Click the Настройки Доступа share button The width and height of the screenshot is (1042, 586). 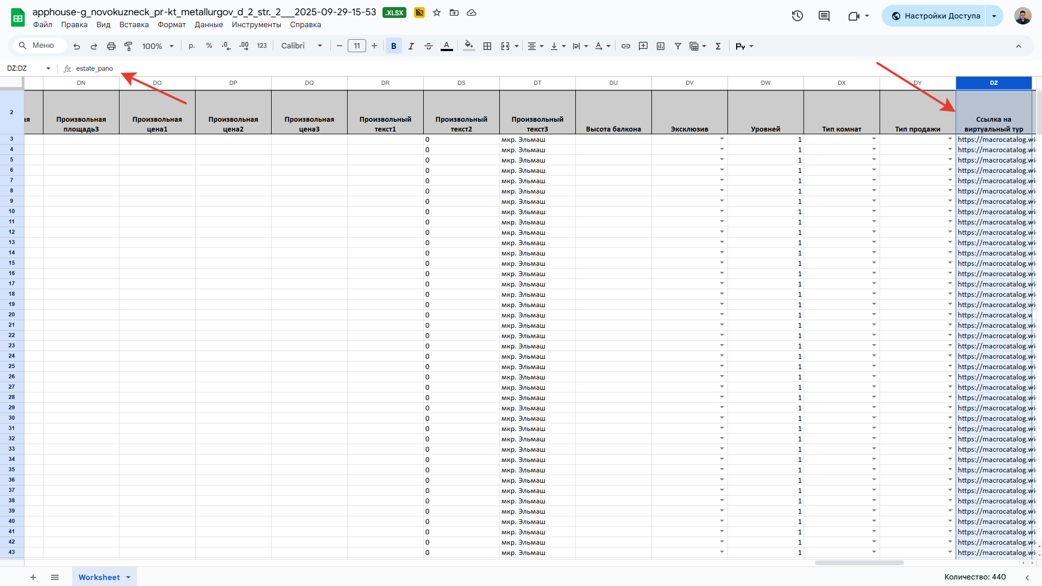(936, 16)
